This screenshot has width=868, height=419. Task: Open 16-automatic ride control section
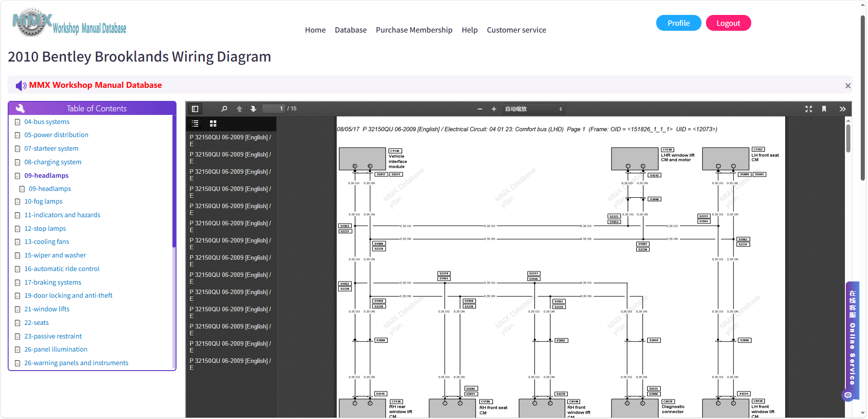[62, 269]
